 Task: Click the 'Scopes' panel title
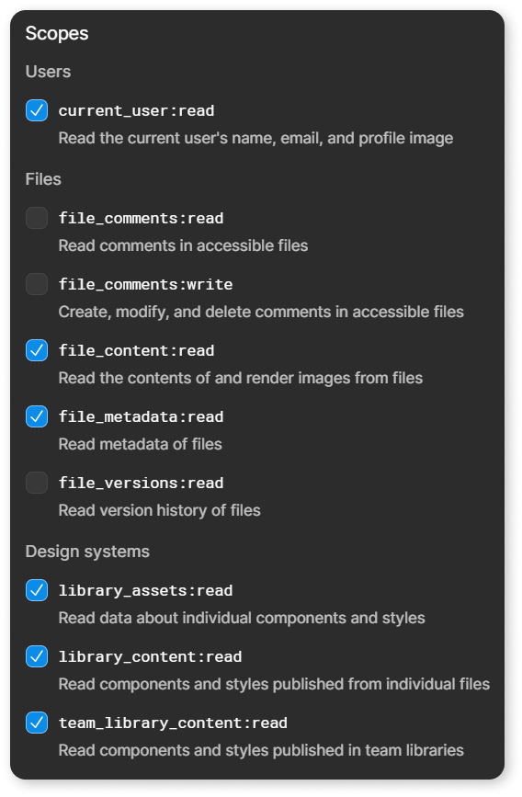click(x=57, y=33)
